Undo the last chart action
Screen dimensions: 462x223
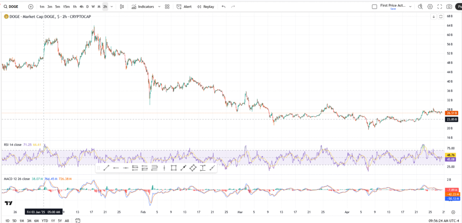coord(223,7)
